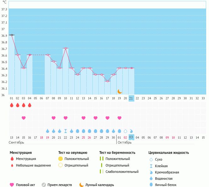209x187 pixels.
Task: Click the 36.9 temperature point on cycle day 01
Action: (x=12, y=35)
